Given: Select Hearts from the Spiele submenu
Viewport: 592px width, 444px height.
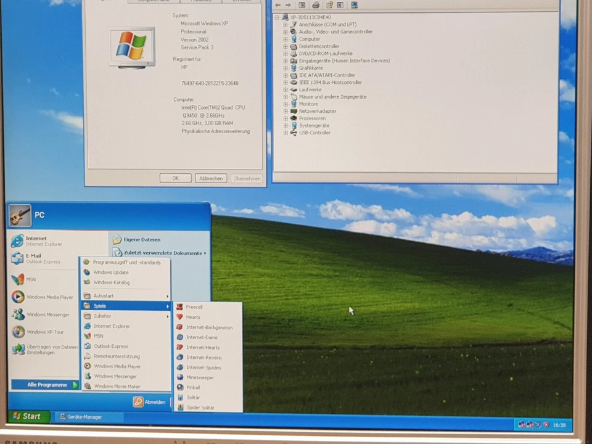Looking at the screenshot, I should (193, 317).
